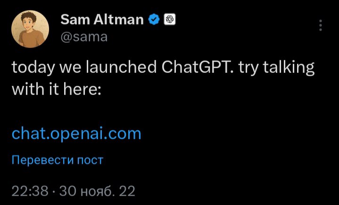
Task: Click the 22:38 post time
Action: [30, 191]
